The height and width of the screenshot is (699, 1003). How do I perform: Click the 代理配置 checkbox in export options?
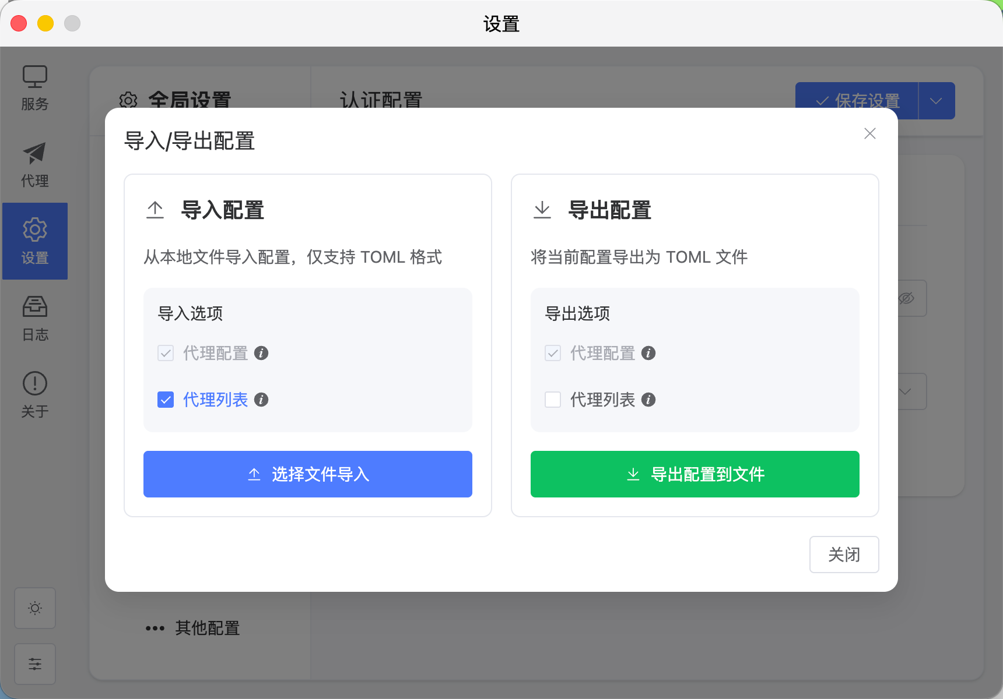[552, 353]
